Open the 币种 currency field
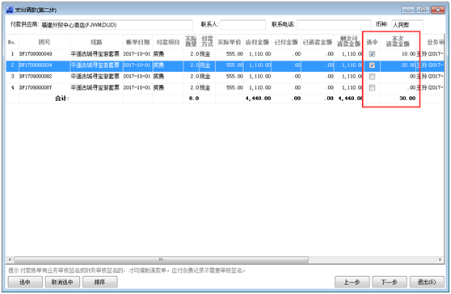This screenshot has width=451, height=294. coord(407,25)
